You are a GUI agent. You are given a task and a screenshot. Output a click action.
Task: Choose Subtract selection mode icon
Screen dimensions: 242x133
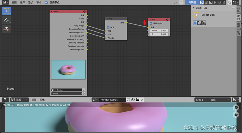click(x=204, y=23)
